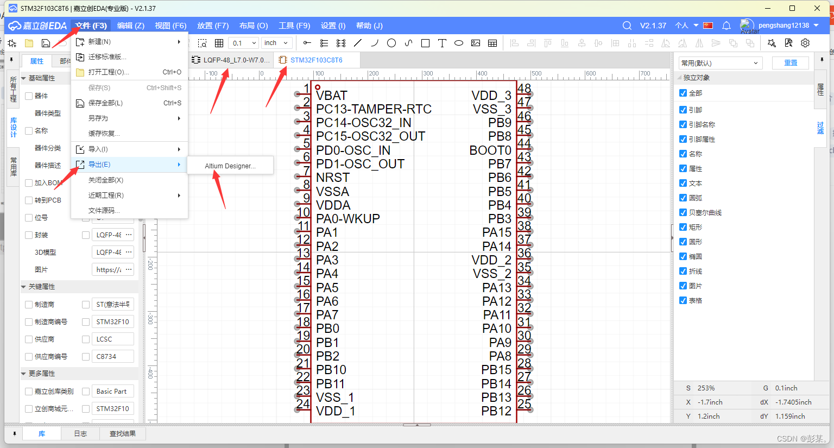Uncheck the 引脚 filter checkbox
The image size is (834, 448).
click(683, 110)
